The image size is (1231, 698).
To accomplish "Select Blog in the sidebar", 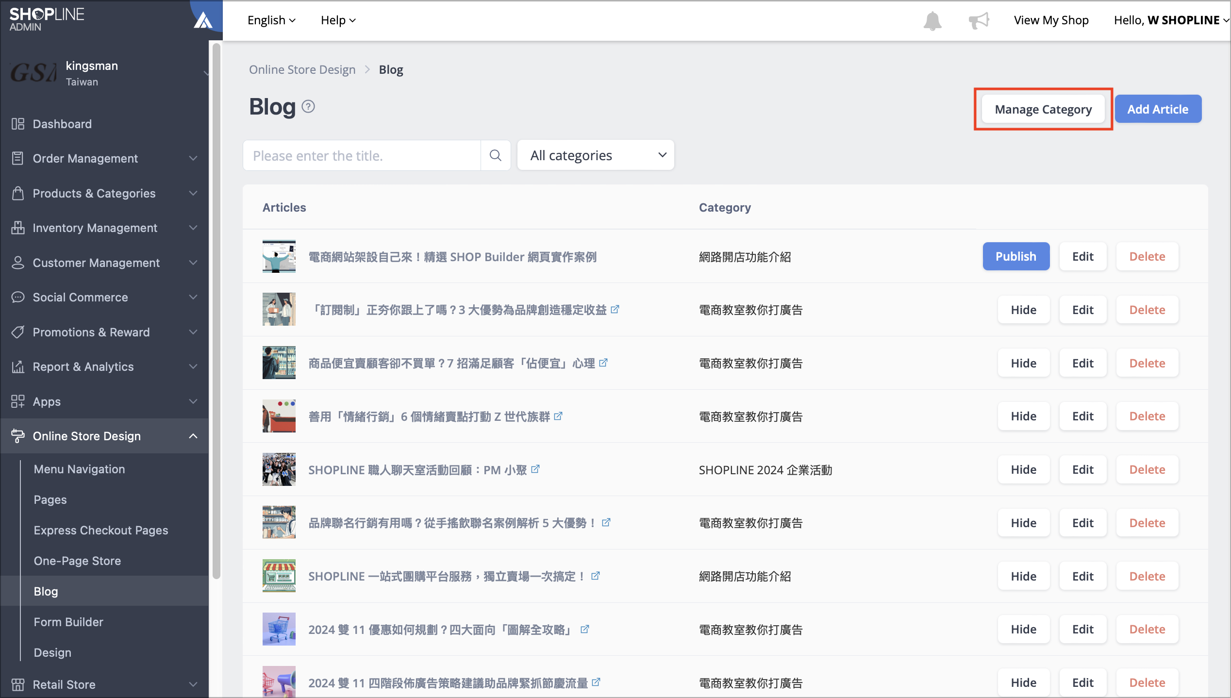I will click(x=105, y=591).
